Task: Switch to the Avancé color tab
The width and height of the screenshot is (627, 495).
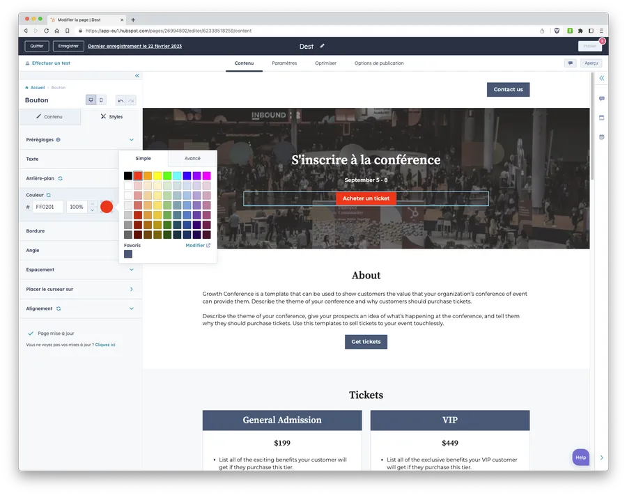Action: [x=192, y=159]
